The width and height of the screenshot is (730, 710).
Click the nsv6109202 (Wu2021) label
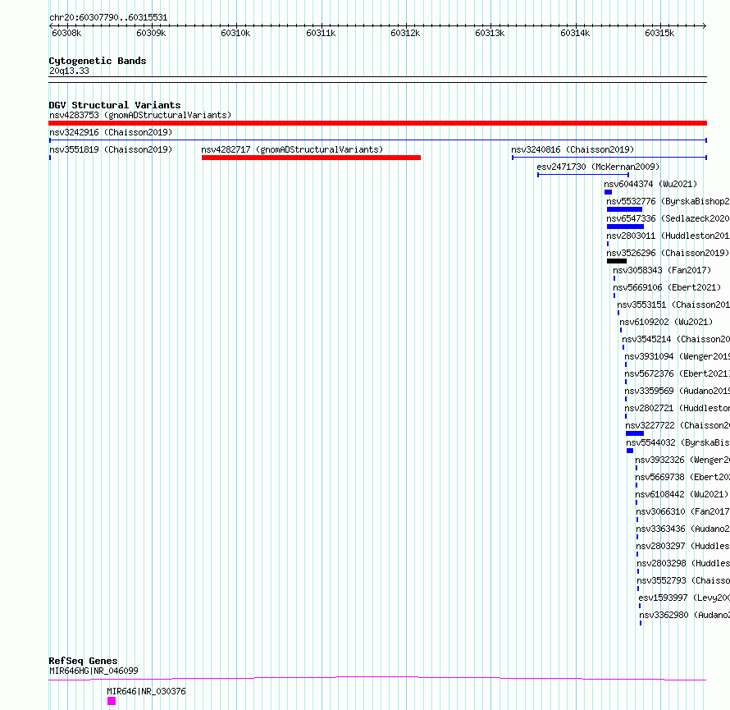coord(666,322)
